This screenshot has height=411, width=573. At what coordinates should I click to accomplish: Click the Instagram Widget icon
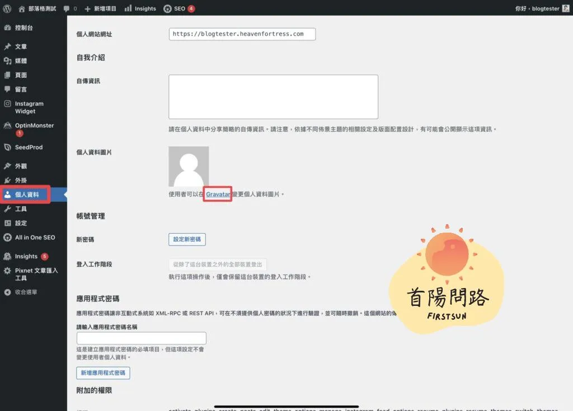tap(7, 104)
